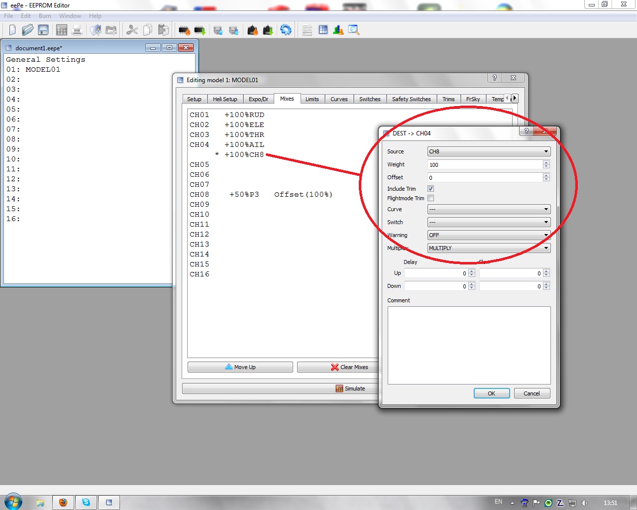Switch to the Limits tab
Screen dimensions: 637x510
(312, 99)
